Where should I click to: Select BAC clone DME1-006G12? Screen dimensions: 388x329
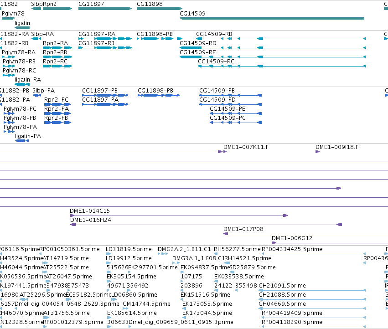pos(292,238)
